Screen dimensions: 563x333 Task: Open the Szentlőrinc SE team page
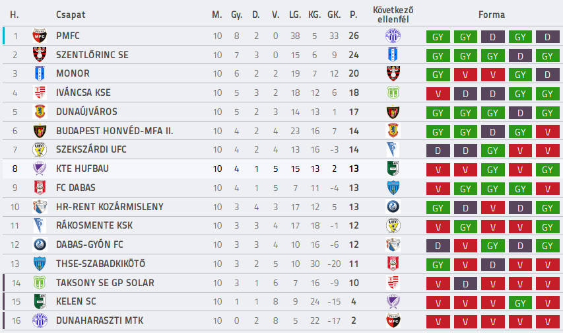(x=92, y=55)
